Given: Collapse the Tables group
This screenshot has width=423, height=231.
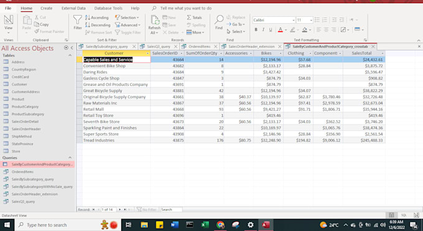Looking at the screenshot, I should click(70, 55).
